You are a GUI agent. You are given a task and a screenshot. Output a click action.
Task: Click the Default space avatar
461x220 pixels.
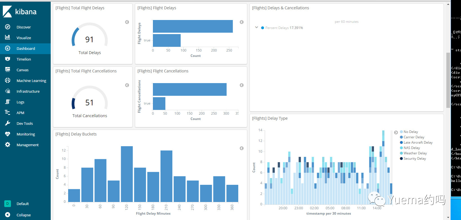8,203
